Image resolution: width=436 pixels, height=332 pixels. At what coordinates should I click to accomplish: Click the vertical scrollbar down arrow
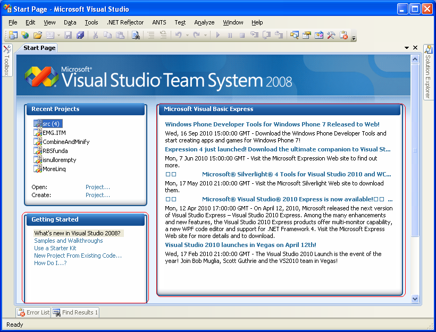415,299
